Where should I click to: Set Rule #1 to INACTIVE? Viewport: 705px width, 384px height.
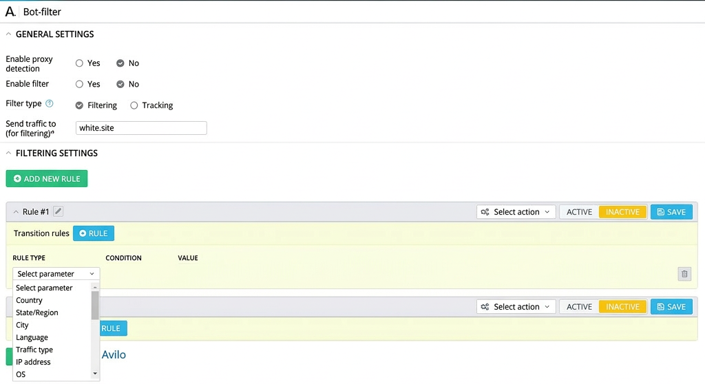point(622,212)
